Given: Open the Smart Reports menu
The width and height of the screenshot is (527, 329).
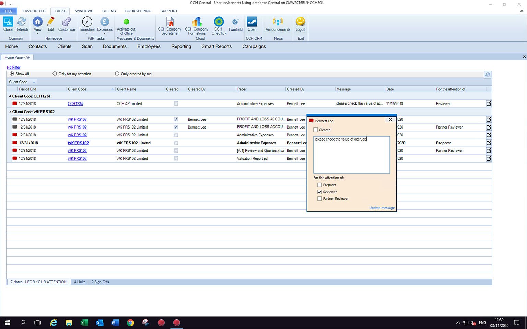Looking at the screenshot, I should tap(216, 46).
